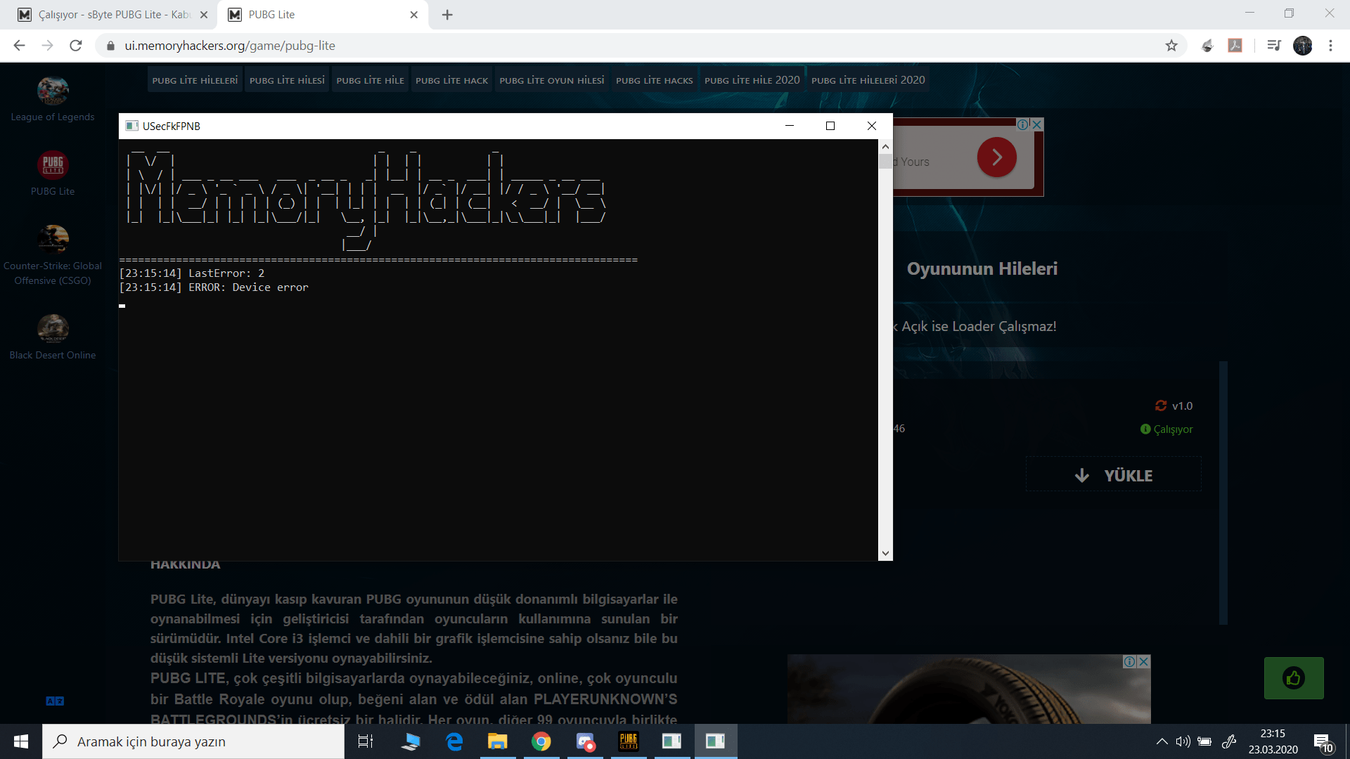This screenshot has width=1350, height=759.
Task: Click the PUBG LİTE OYUN HİLESİ tag
Action: tap(552, 80)
